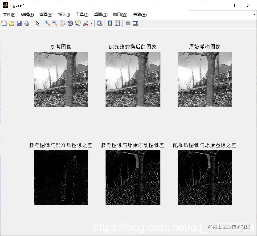
Task: Click the 配准后图像与原始图像之差 difference plot
Action: tap(205, 178)
